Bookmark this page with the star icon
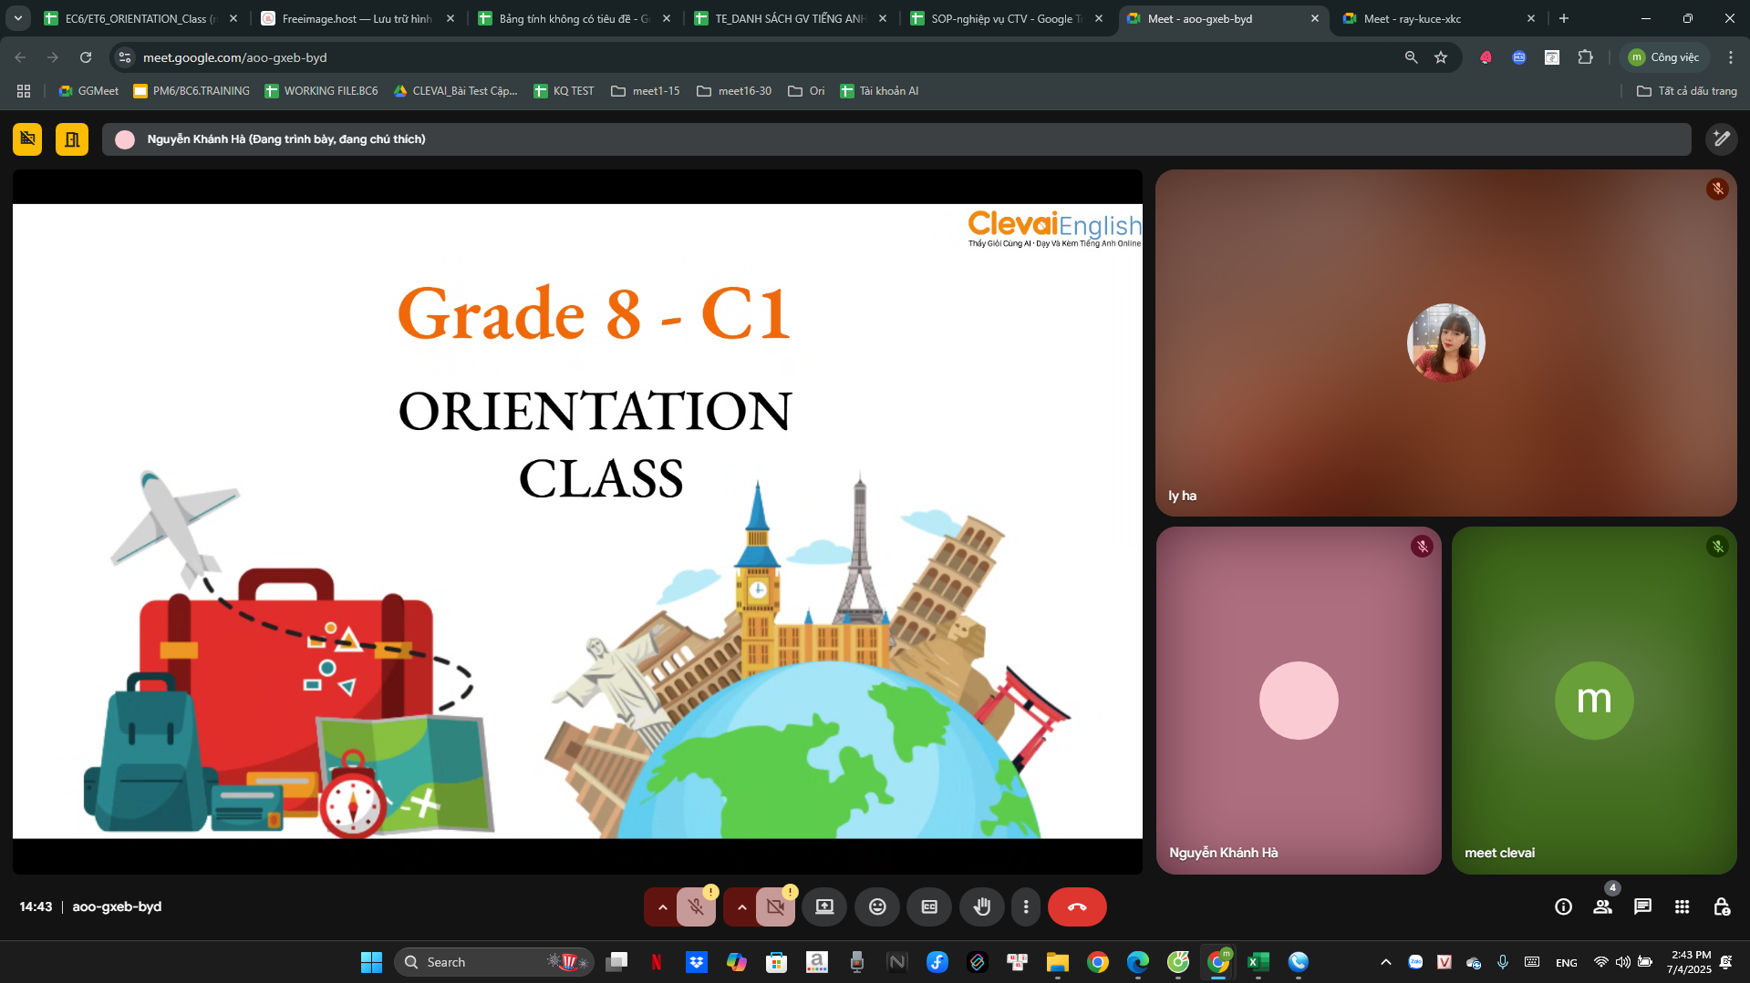1750x983 pixels. (1441, 57)
